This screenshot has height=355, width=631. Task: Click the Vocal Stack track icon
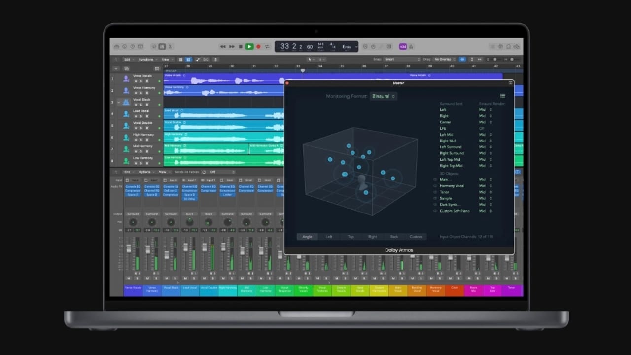126,102
